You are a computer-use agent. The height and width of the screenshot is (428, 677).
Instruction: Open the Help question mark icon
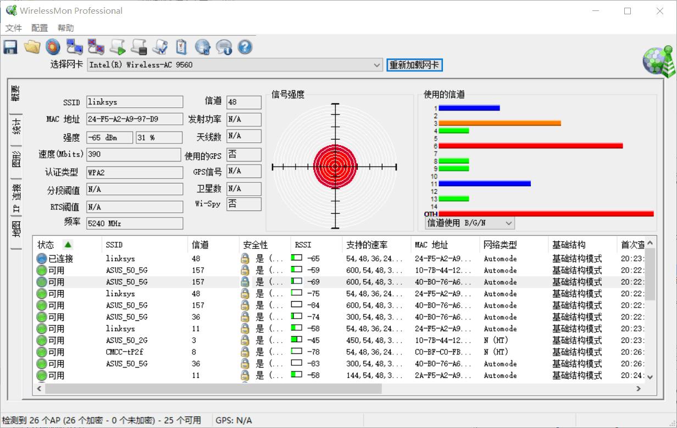245,47
